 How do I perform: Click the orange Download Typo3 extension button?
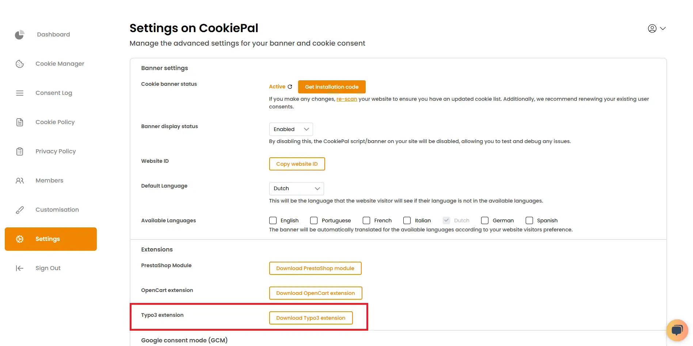[311, 318]
